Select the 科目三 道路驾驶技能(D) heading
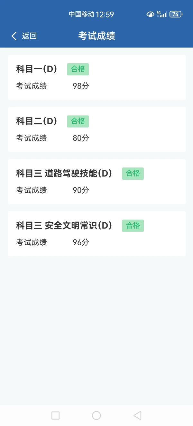193x426 pixels. (x=64, y=174)
